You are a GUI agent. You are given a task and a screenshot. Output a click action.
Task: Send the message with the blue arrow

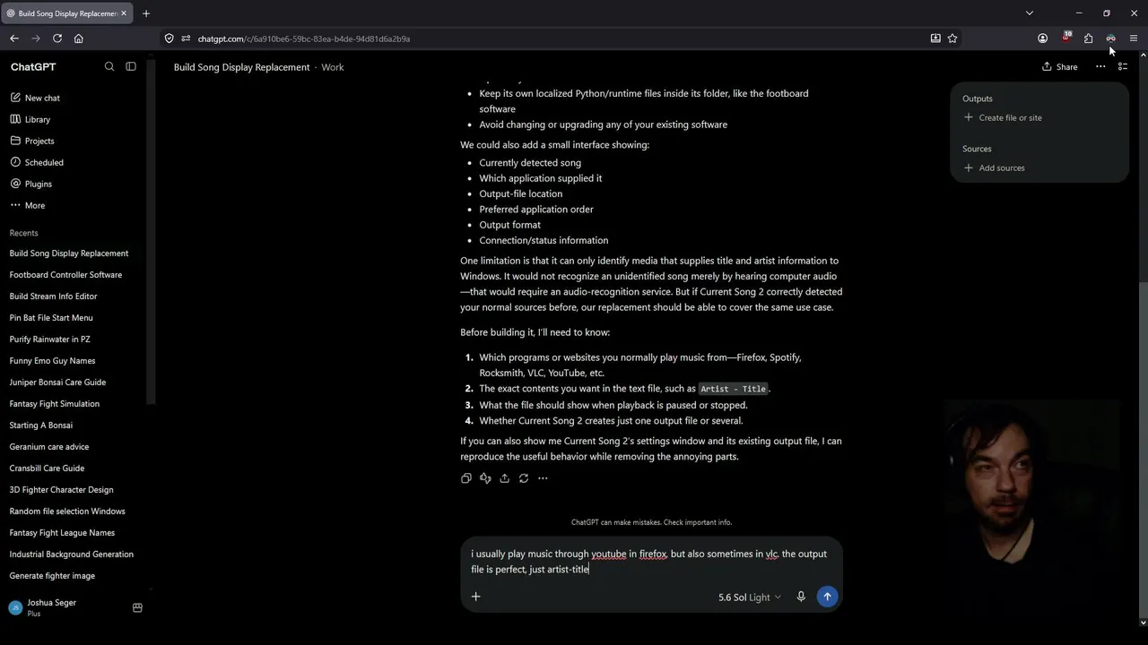pyautogui.click(x=827, y=597)
